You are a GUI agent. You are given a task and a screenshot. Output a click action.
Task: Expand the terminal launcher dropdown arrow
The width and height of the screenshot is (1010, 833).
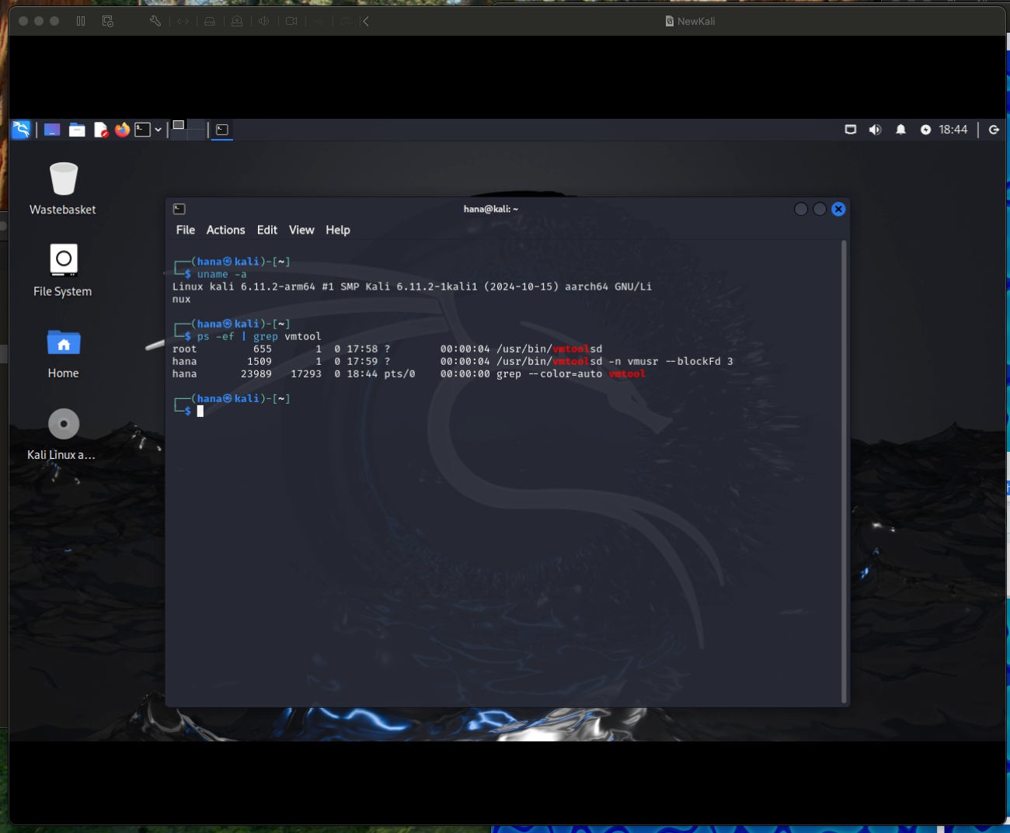tap(158, 130)
